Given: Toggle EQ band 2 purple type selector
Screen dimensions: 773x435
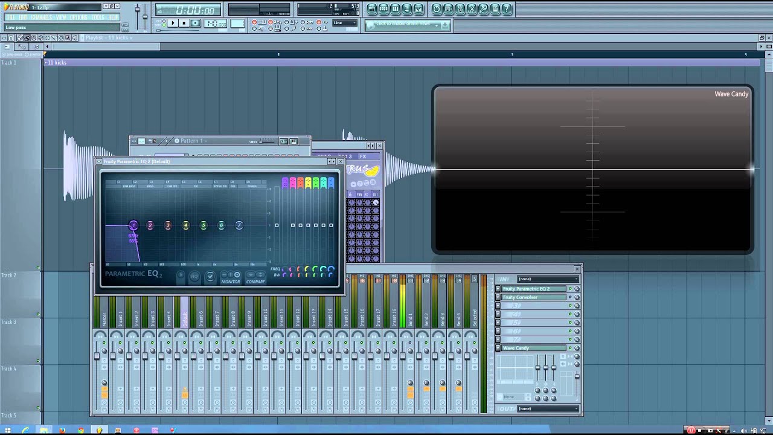Looking at the screenshot, I should point(293,182).
